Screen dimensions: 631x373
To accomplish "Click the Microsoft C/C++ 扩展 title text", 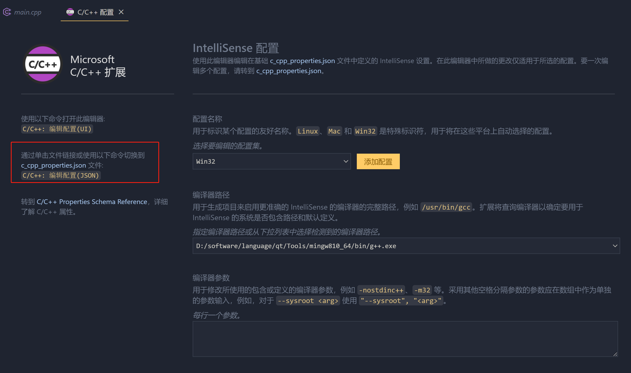I will pos(98,66).
